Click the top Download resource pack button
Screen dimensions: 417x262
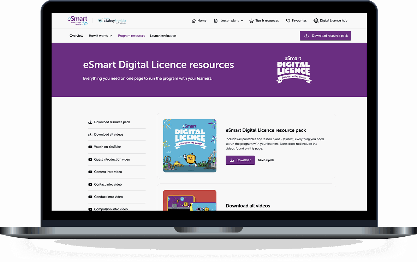click(325, 36)
